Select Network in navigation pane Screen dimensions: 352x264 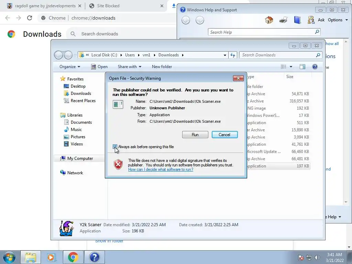click(x=75, y=173)
